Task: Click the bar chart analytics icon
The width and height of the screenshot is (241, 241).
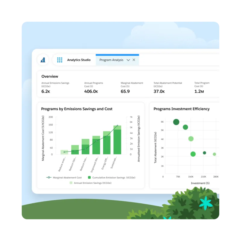Action: pyautogui.click(x=43, y=60)
